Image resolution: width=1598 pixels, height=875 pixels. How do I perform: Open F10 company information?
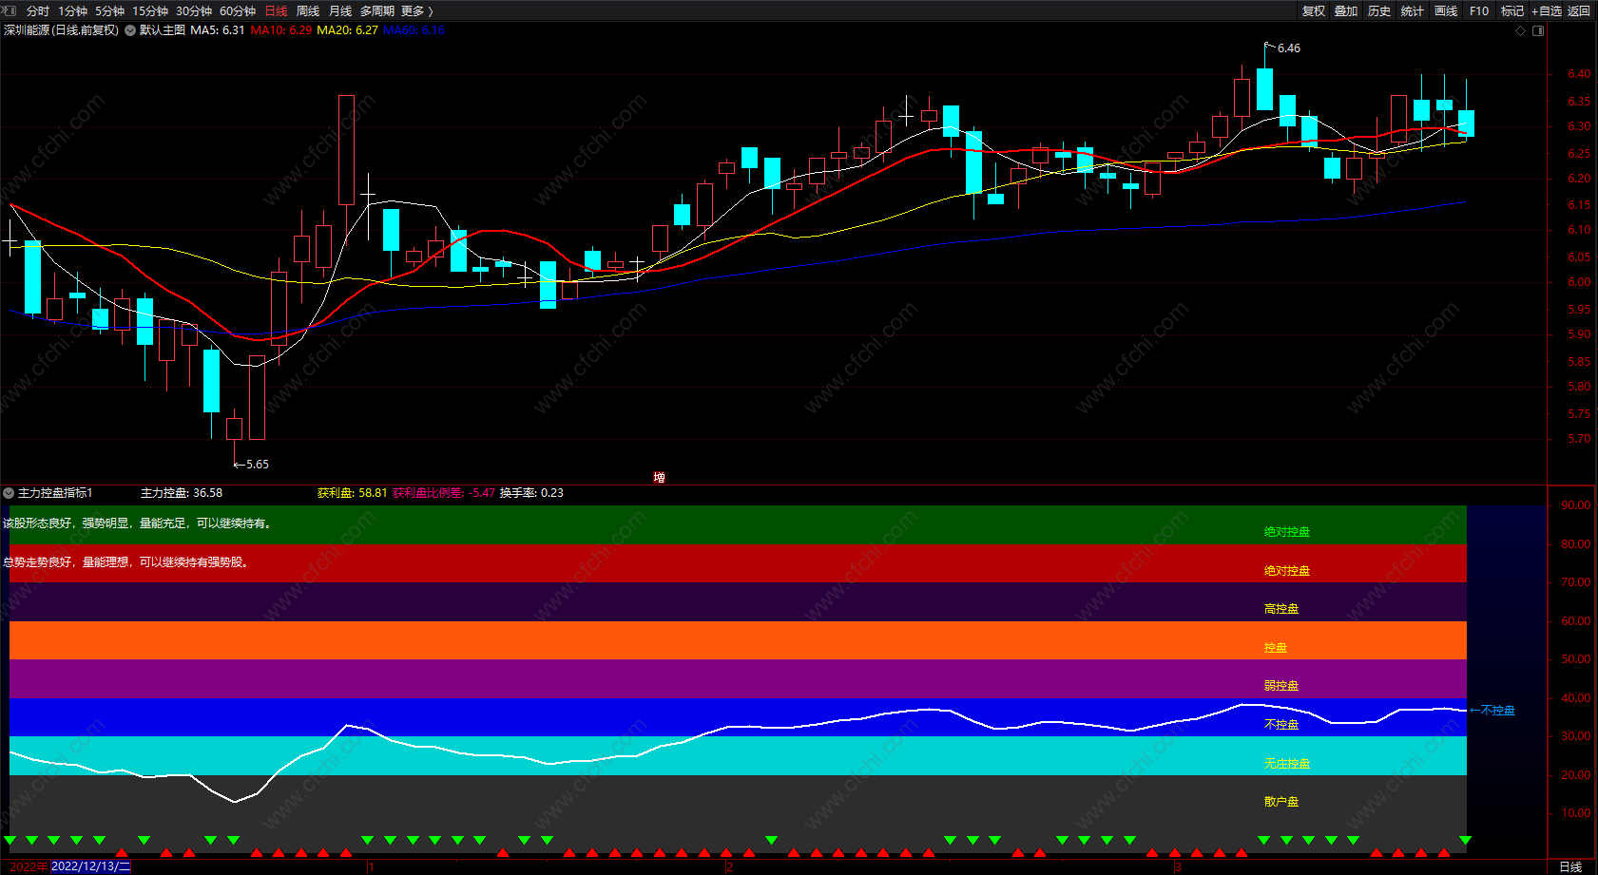(1479, 11)
